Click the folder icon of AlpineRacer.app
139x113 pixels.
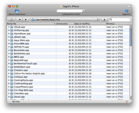point(12,34)
